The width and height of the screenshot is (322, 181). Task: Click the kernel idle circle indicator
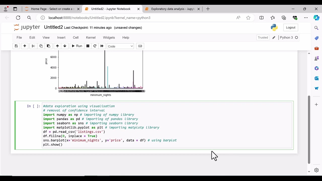point(296,37)
